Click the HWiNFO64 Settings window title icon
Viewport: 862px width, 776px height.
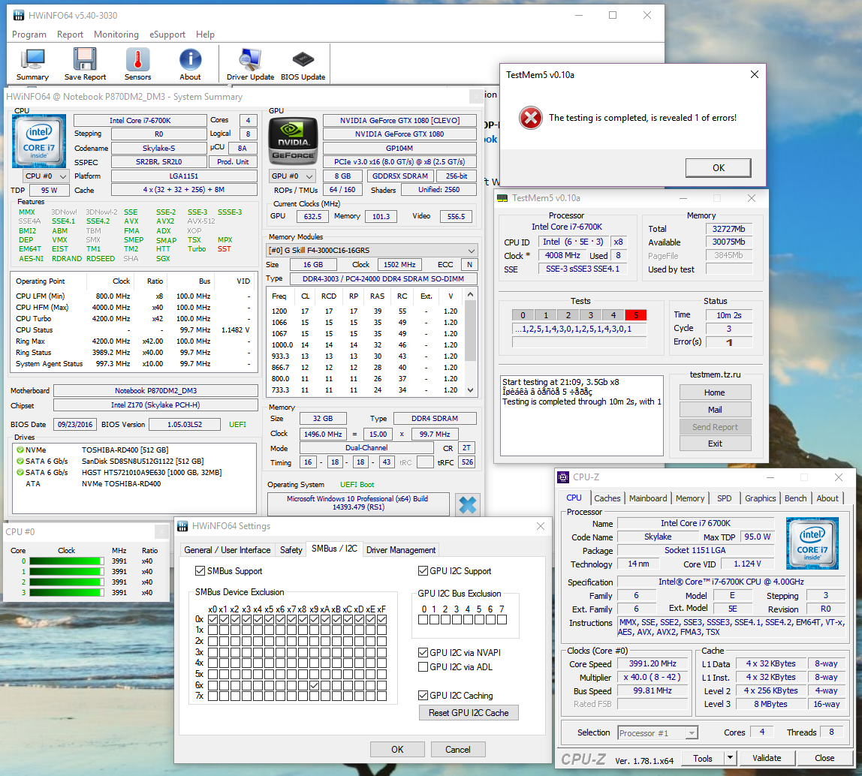click(182, 526)
